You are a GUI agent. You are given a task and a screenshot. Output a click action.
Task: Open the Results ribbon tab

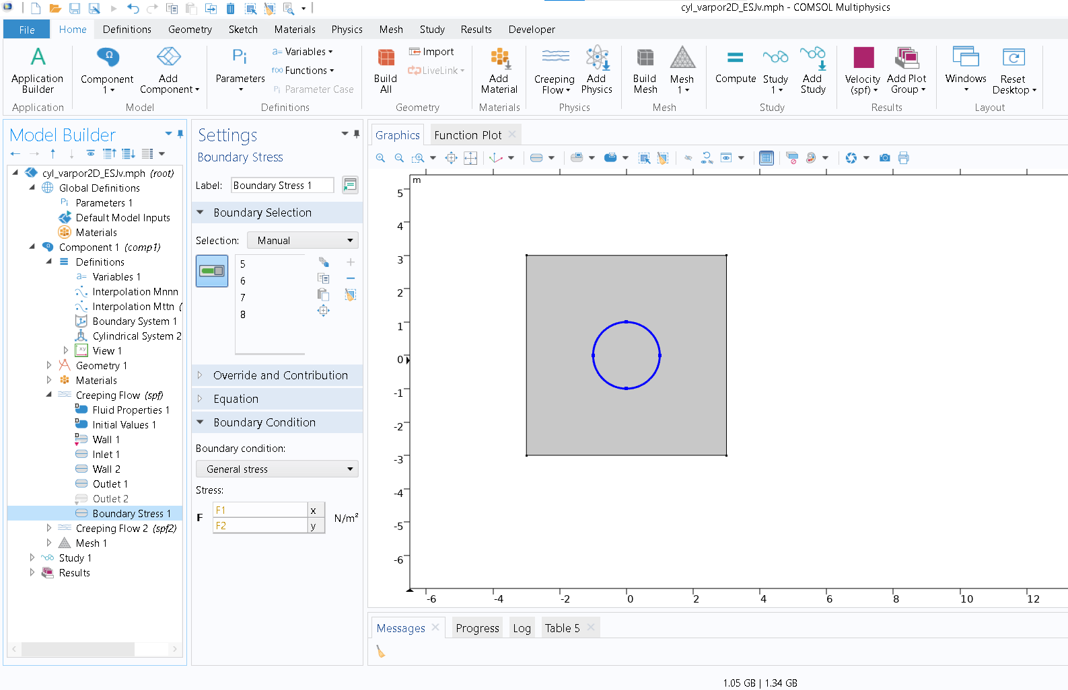(476, 30)
